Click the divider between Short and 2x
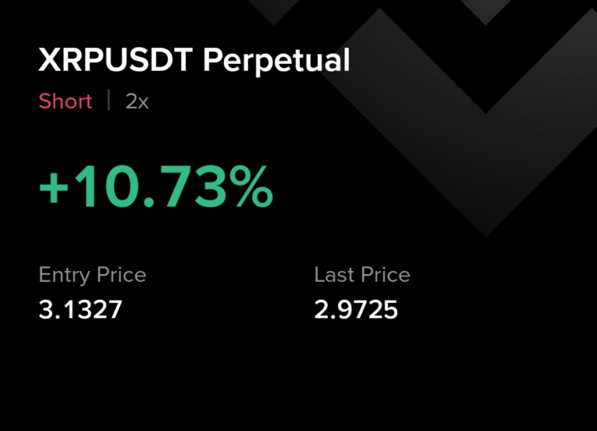 point(109,101)
